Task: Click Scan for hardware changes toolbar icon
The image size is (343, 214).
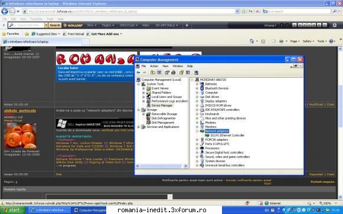Action: (196, 73)
